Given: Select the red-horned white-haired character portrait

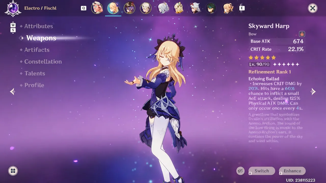Looking at the screenshot, I should click(195, 8).
